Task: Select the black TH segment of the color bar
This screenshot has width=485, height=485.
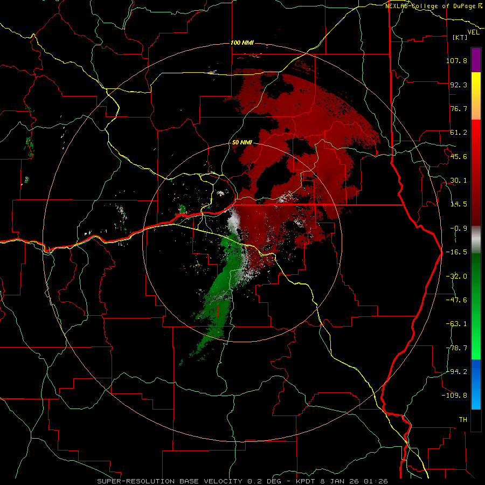Action: pos(476,420)
